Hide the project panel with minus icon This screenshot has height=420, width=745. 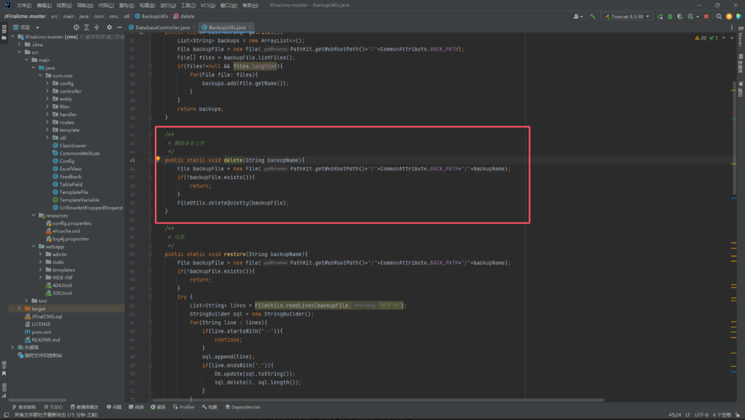tap(119, 28)
